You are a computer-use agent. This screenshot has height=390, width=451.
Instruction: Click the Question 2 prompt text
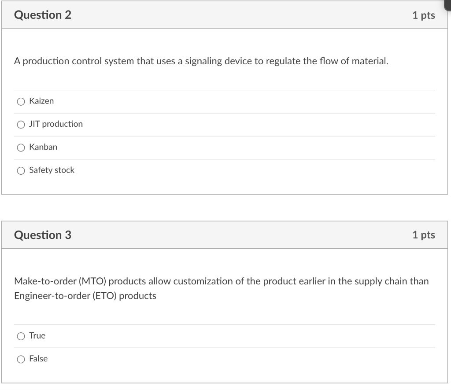201,61
